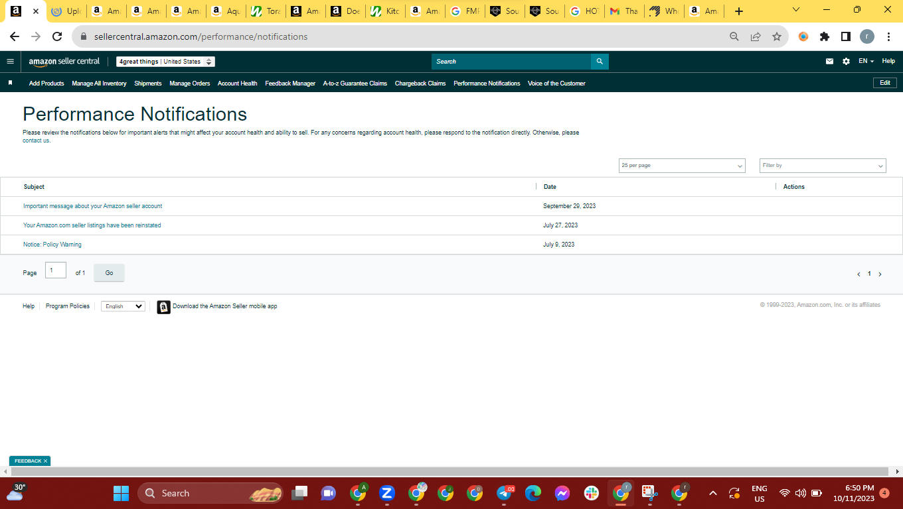The width and height of the screenshot is (903, 509).
Task: Click the Amazon Seller app icon in footer
Action: click(163, 307)
